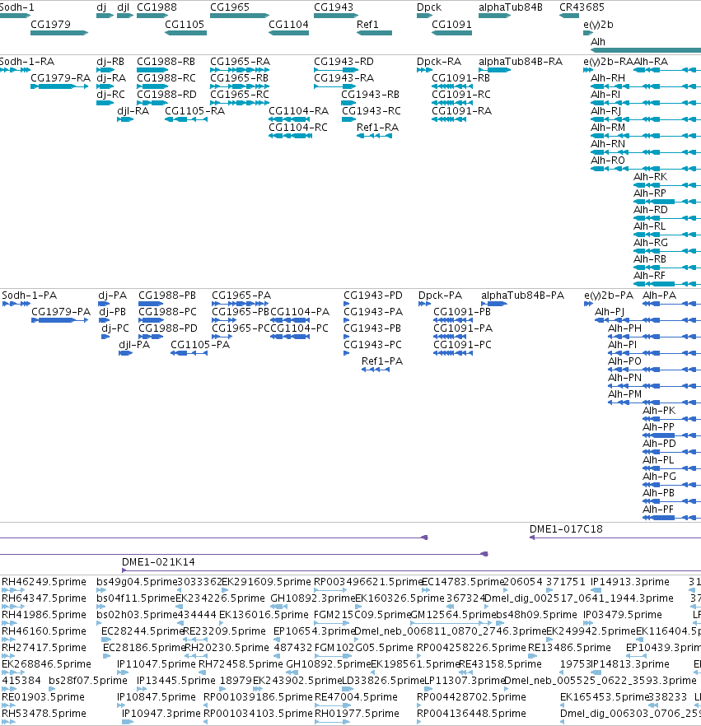Click EST EK165453.5prime

pos(563,705)
